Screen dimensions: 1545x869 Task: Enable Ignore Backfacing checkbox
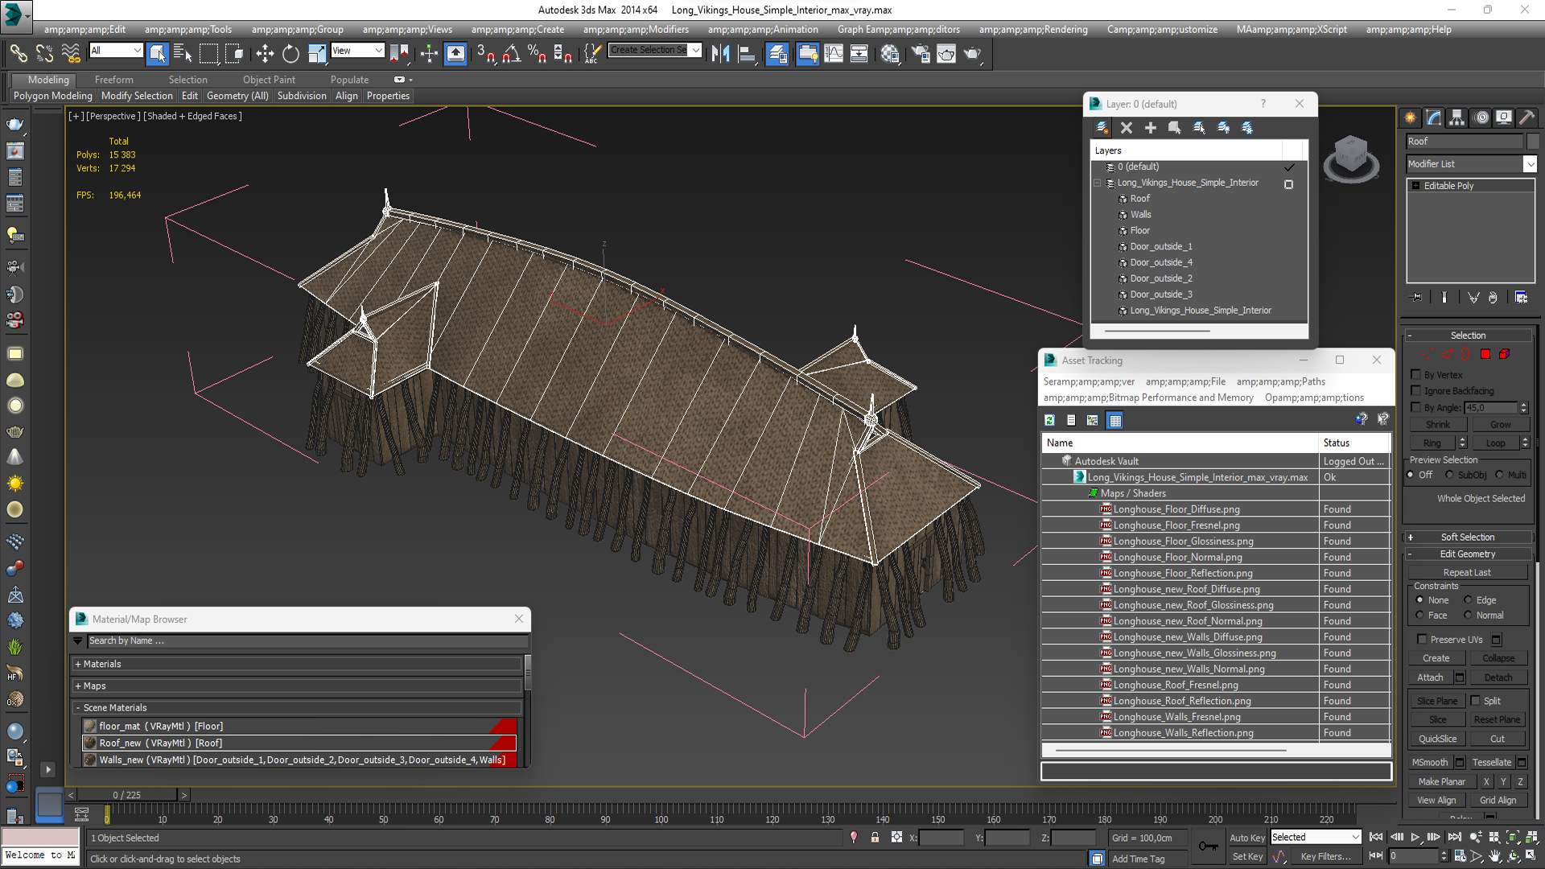coord(1416,391)
